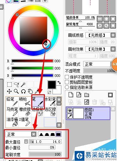The width and height of the screenshot is (117, 161).
Task: Create a new normal layer
Action: click(x=71, y=95)
